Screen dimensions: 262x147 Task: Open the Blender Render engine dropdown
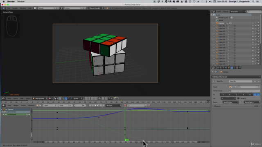(96, 8)
